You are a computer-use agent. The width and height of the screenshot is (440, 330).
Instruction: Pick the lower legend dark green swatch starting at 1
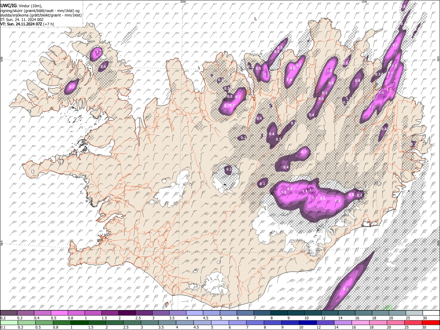79,322
